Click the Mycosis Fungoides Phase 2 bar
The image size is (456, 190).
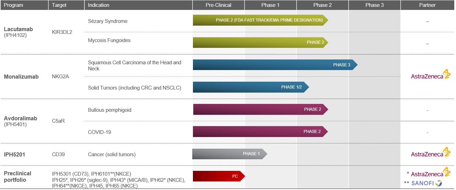[260, 42]
